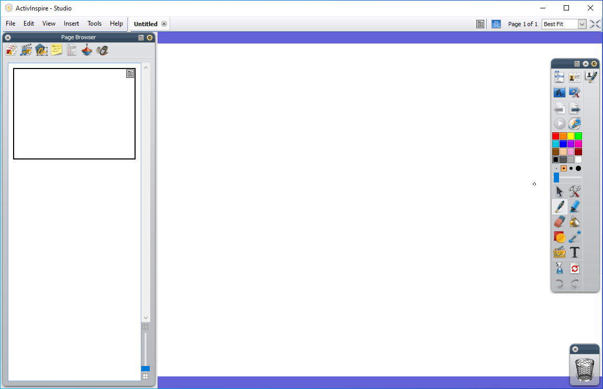Open the Shape tool
The height and width of the screenshot is (389, 603).
560,237
